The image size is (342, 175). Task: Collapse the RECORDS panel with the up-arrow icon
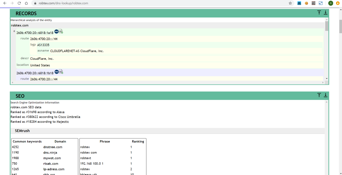(x=319, y=13)
